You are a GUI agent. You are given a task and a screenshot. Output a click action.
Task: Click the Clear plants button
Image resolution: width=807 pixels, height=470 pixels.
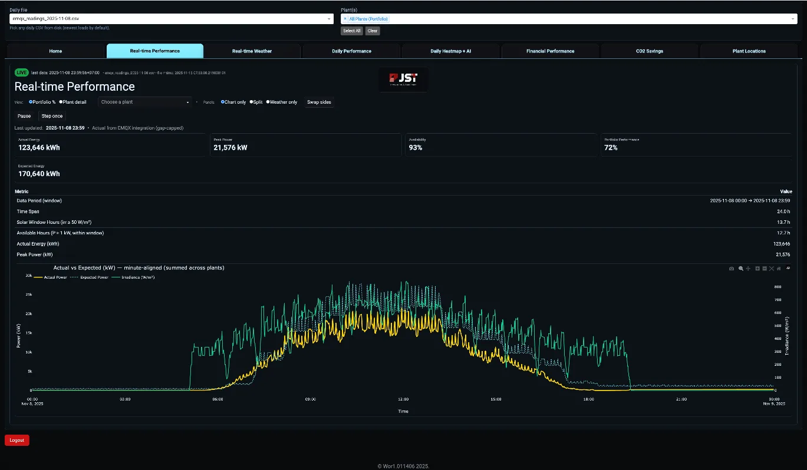[x=373, y=31]
